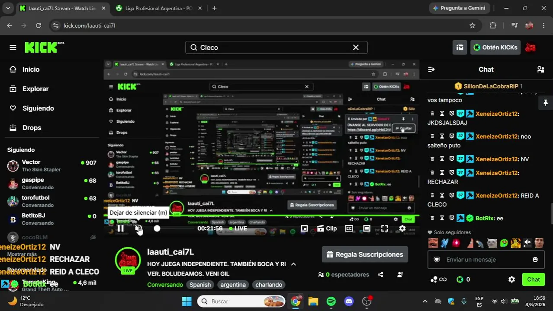Jump to LIVE indicator in player
Screen dimensions: 553x311
click(238, 228)
